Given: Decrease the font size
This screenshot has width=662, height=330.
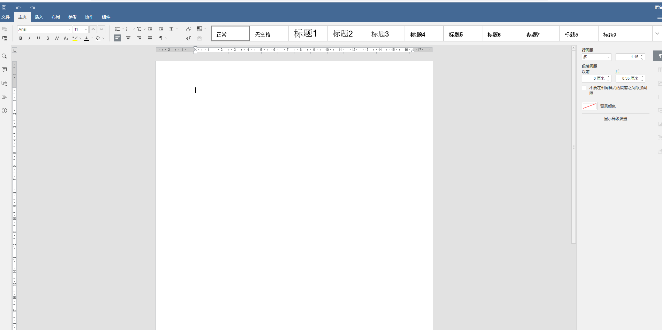Looking at the screenshot, I should pyautogui.click(x=101, y=29).
